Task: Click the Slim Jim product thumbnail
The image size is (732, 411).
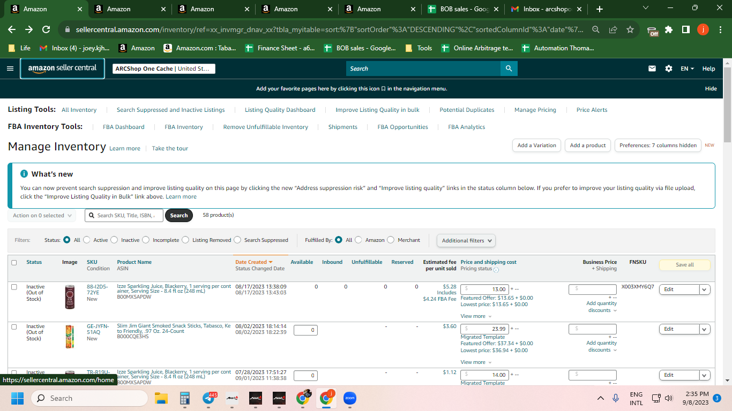Action: pos(70,337)
